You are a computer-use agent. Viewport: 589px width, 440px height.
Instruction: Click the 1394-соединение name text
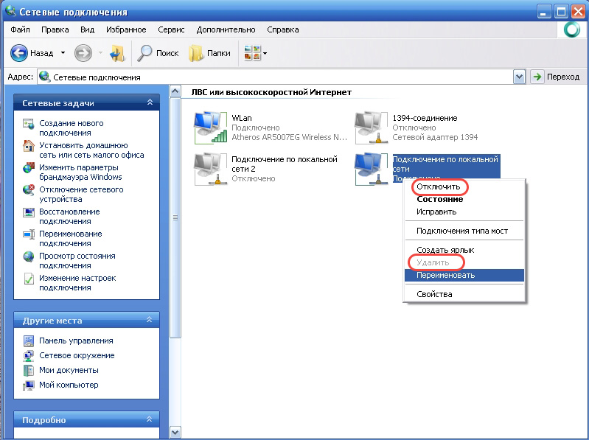[425, 118]
